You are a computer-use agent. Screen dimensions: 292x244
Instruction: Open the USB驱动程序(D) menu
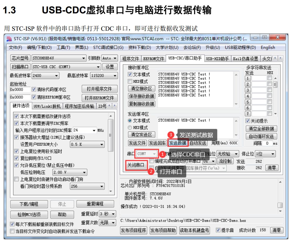coord(240,48)
